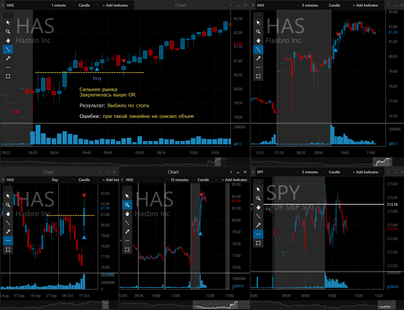404x310 pixels.
Task: Select hand pan tool in HAS 1 minute chart
Action: [8, 40]
